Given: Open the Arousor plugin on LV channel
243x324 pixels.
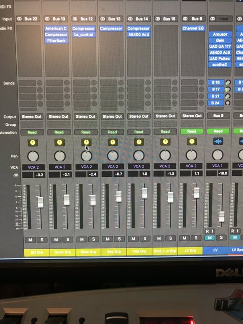Looking at the screenshot, I should tap(220, 34).
